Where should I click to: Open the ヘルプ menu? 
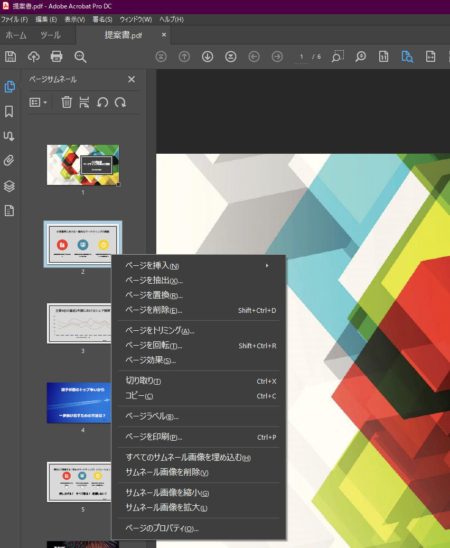[x=171, y=20]
